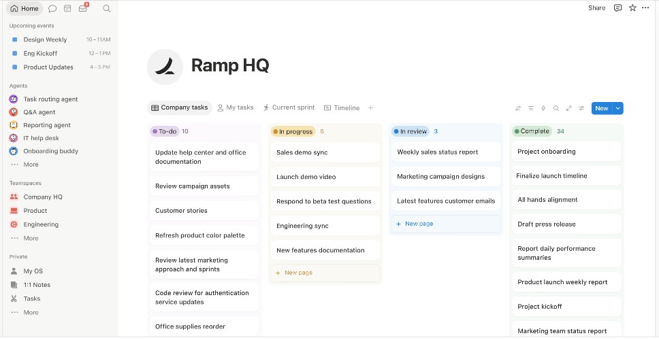
Task: Click the Ramp HQ logo icon
Action: (x=165, y=67)
